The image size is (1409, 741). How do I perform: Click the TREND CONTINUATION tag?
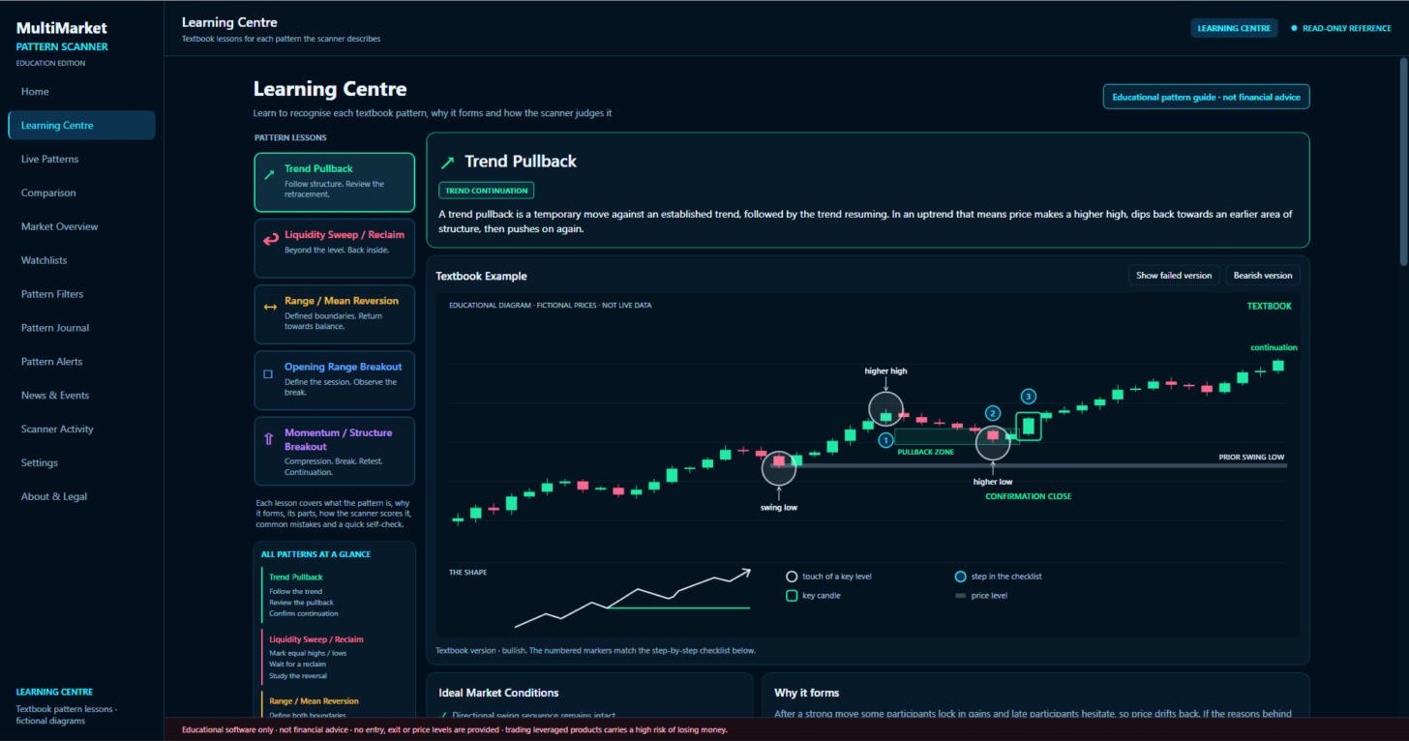tap(486, 191)
